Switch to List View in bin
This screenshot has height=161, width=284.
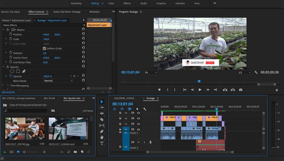12,152
